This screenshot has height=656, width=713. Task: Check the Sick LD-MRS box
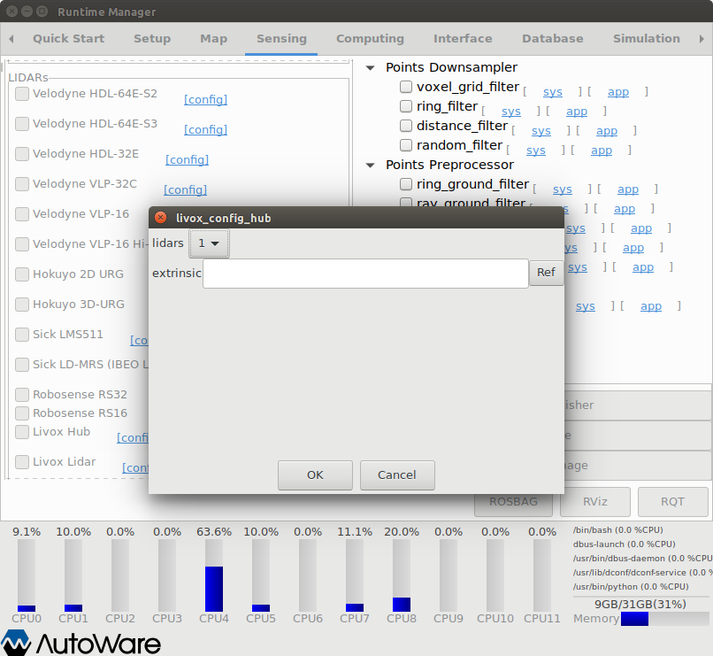pos(22,365)
